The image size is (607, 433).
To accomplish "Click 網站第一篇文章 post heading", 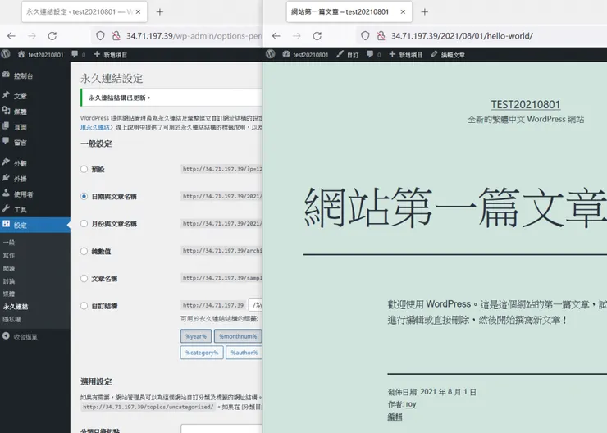I will click(455, 207).
